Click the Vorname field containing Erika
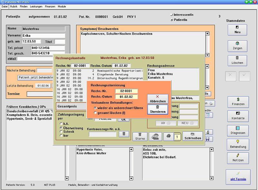258x190 pixels. click(x=44, y=36)
